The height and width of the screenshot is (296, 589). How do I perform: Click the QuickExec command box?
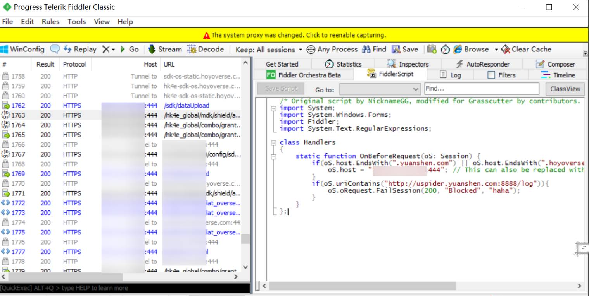tap(125, 288)
